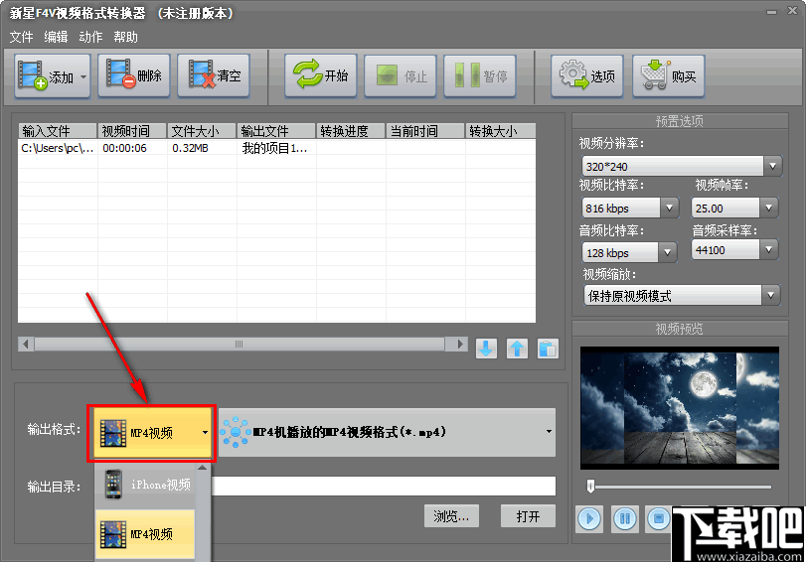The width and height of the screenshot is (806, 562).
Task: Click the 清空 clear list button
Action: point(214,75)
